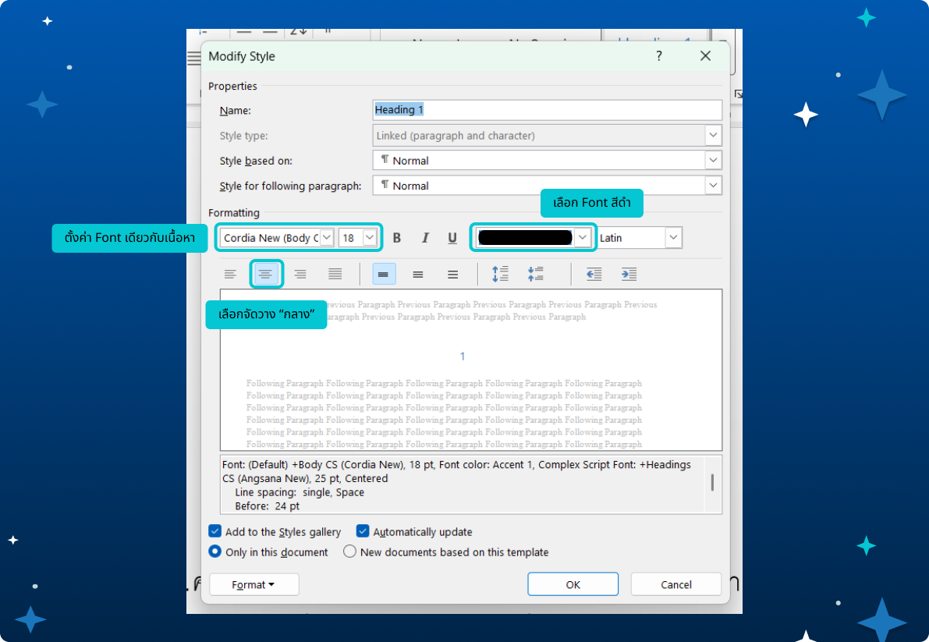Viewport: 929px width, 642px height.
Task: Select center alignment icon
Action: 266,274
